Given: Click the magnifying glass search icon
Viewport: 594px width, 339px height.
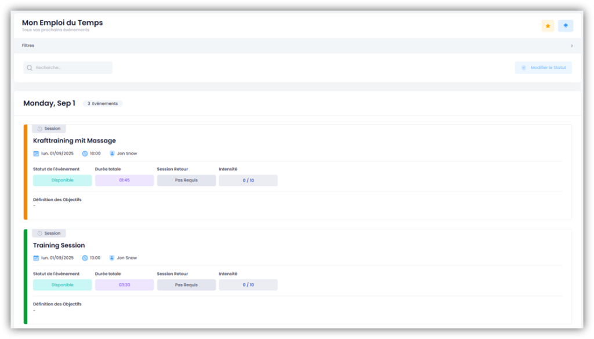Looking at the screenshot, I should coord(30,68).
